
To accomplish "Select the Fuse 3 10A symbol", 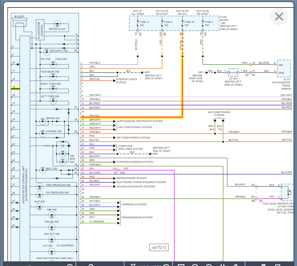I will coord(203,23).
